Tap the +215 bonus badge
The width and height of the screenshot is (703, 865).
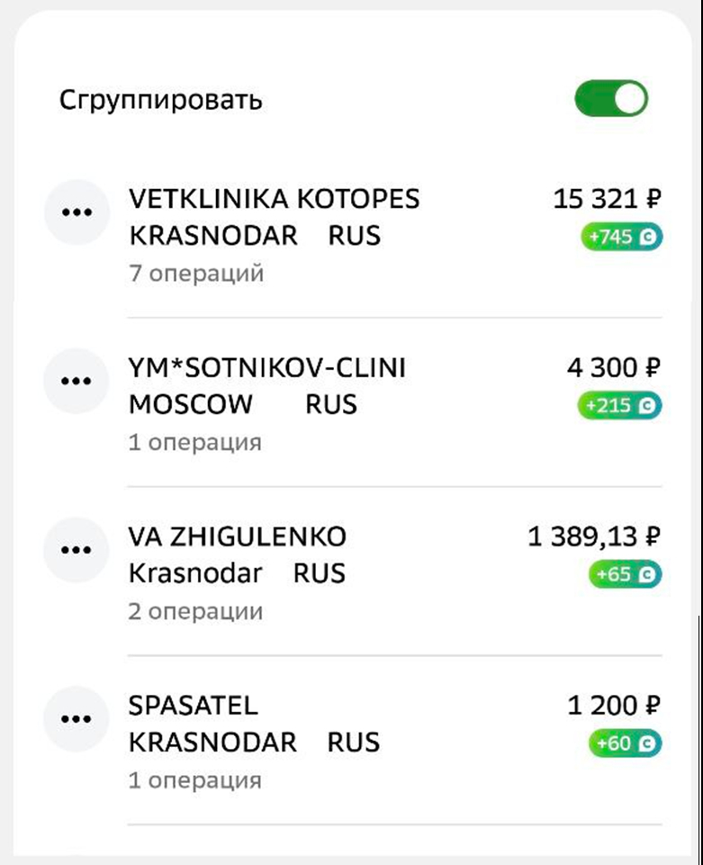point(619,407)
